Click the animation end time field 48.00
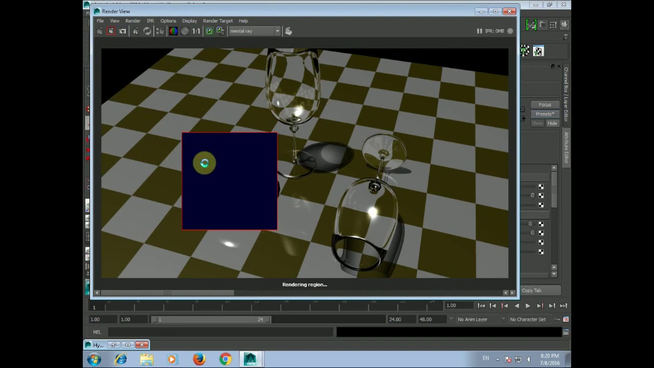Viewport: 654px width, 368px height. click(x=432, y=319)
